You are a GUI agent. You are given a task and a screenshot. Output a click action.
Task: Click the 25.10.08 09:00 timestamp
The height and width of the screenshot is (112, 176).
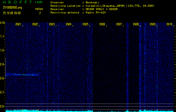tap(12, 13)
